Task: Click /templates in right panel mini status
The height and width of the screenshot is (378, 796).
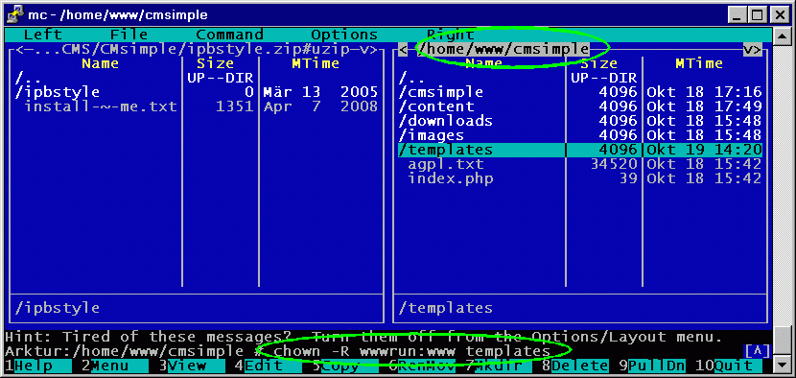Action: 446,308
